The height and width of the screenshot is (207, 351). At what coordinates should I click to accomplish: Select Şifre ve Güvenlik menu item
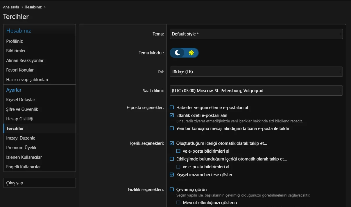click(22, 109)
